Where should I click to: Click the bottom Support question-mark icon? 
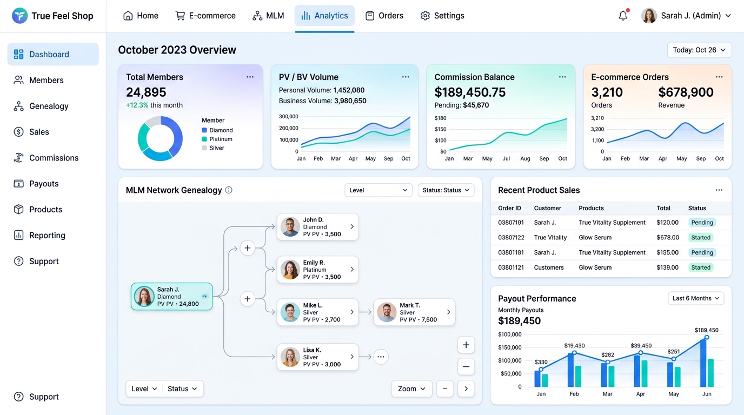pos(19,397)
